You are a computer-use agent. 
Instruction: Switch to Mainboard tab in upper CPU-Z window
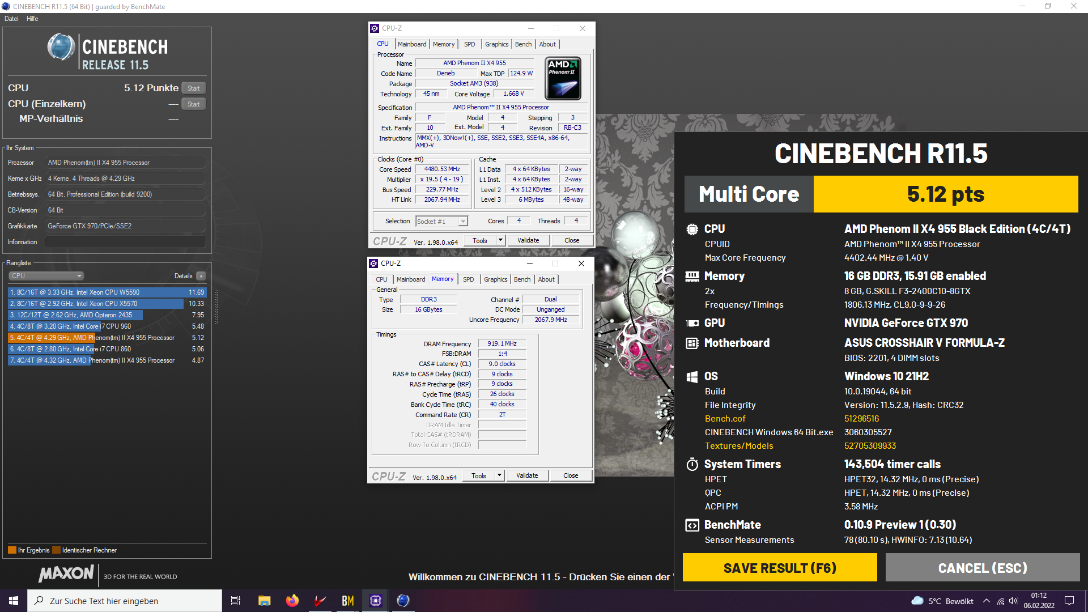coord(412,44)
